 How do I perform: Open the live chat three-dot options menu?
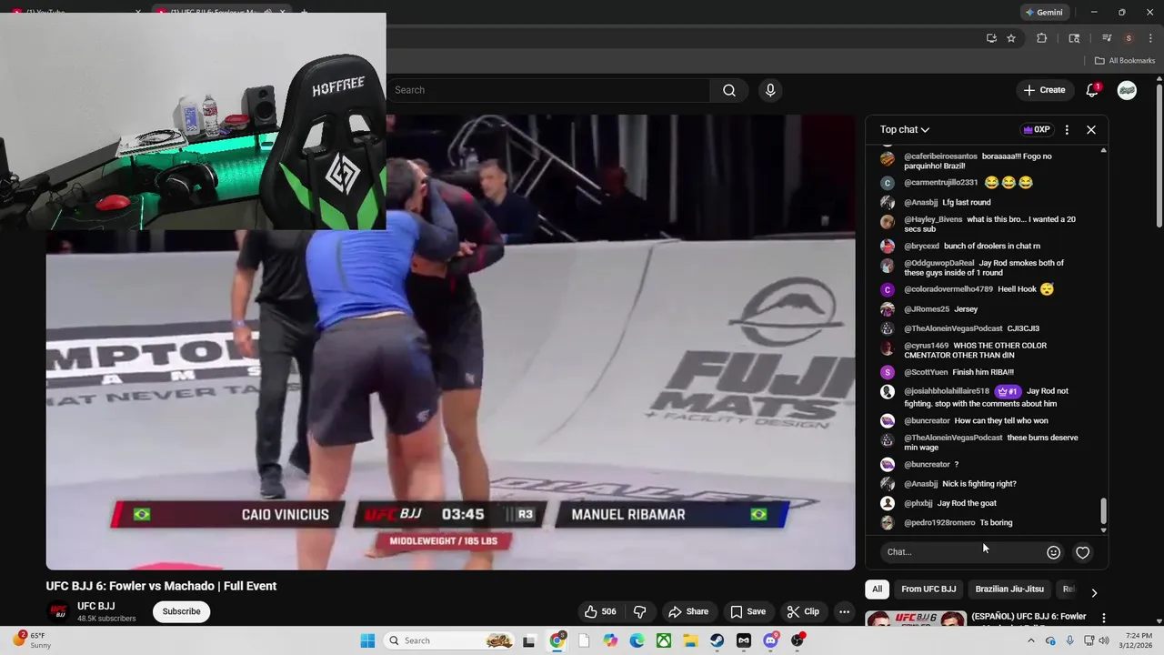click(1067, 130)
